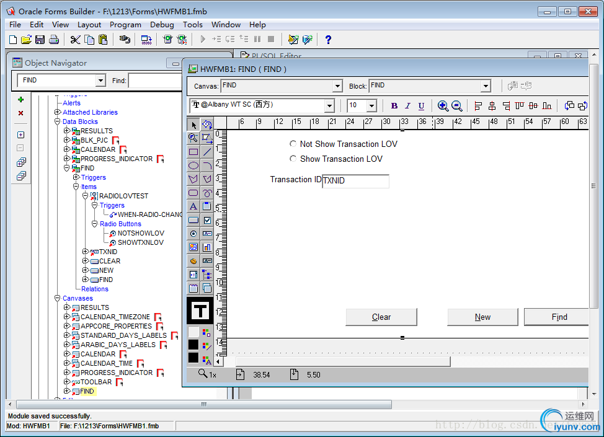Collapse the Canvases node
The image size is (604, 437).
tap(58, 298)
